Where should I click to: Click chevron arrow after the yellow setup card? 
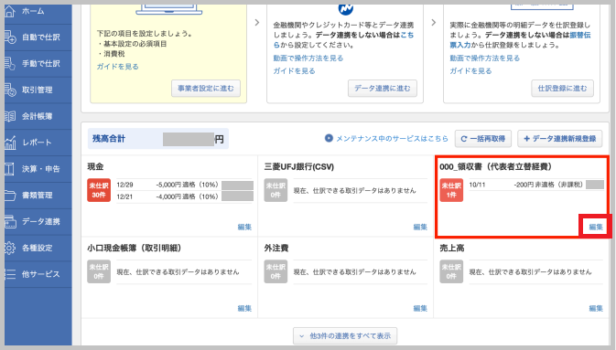[x=257, y=22]
